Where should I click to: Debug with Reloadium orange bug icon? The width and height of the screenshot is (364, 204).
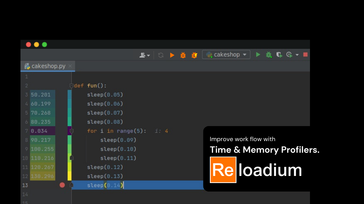[183, 55]
